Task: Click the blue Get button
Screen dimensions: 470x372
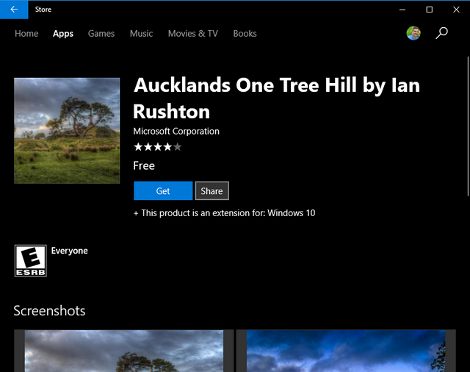Action: pyautogui.click(x=163, y=191)
